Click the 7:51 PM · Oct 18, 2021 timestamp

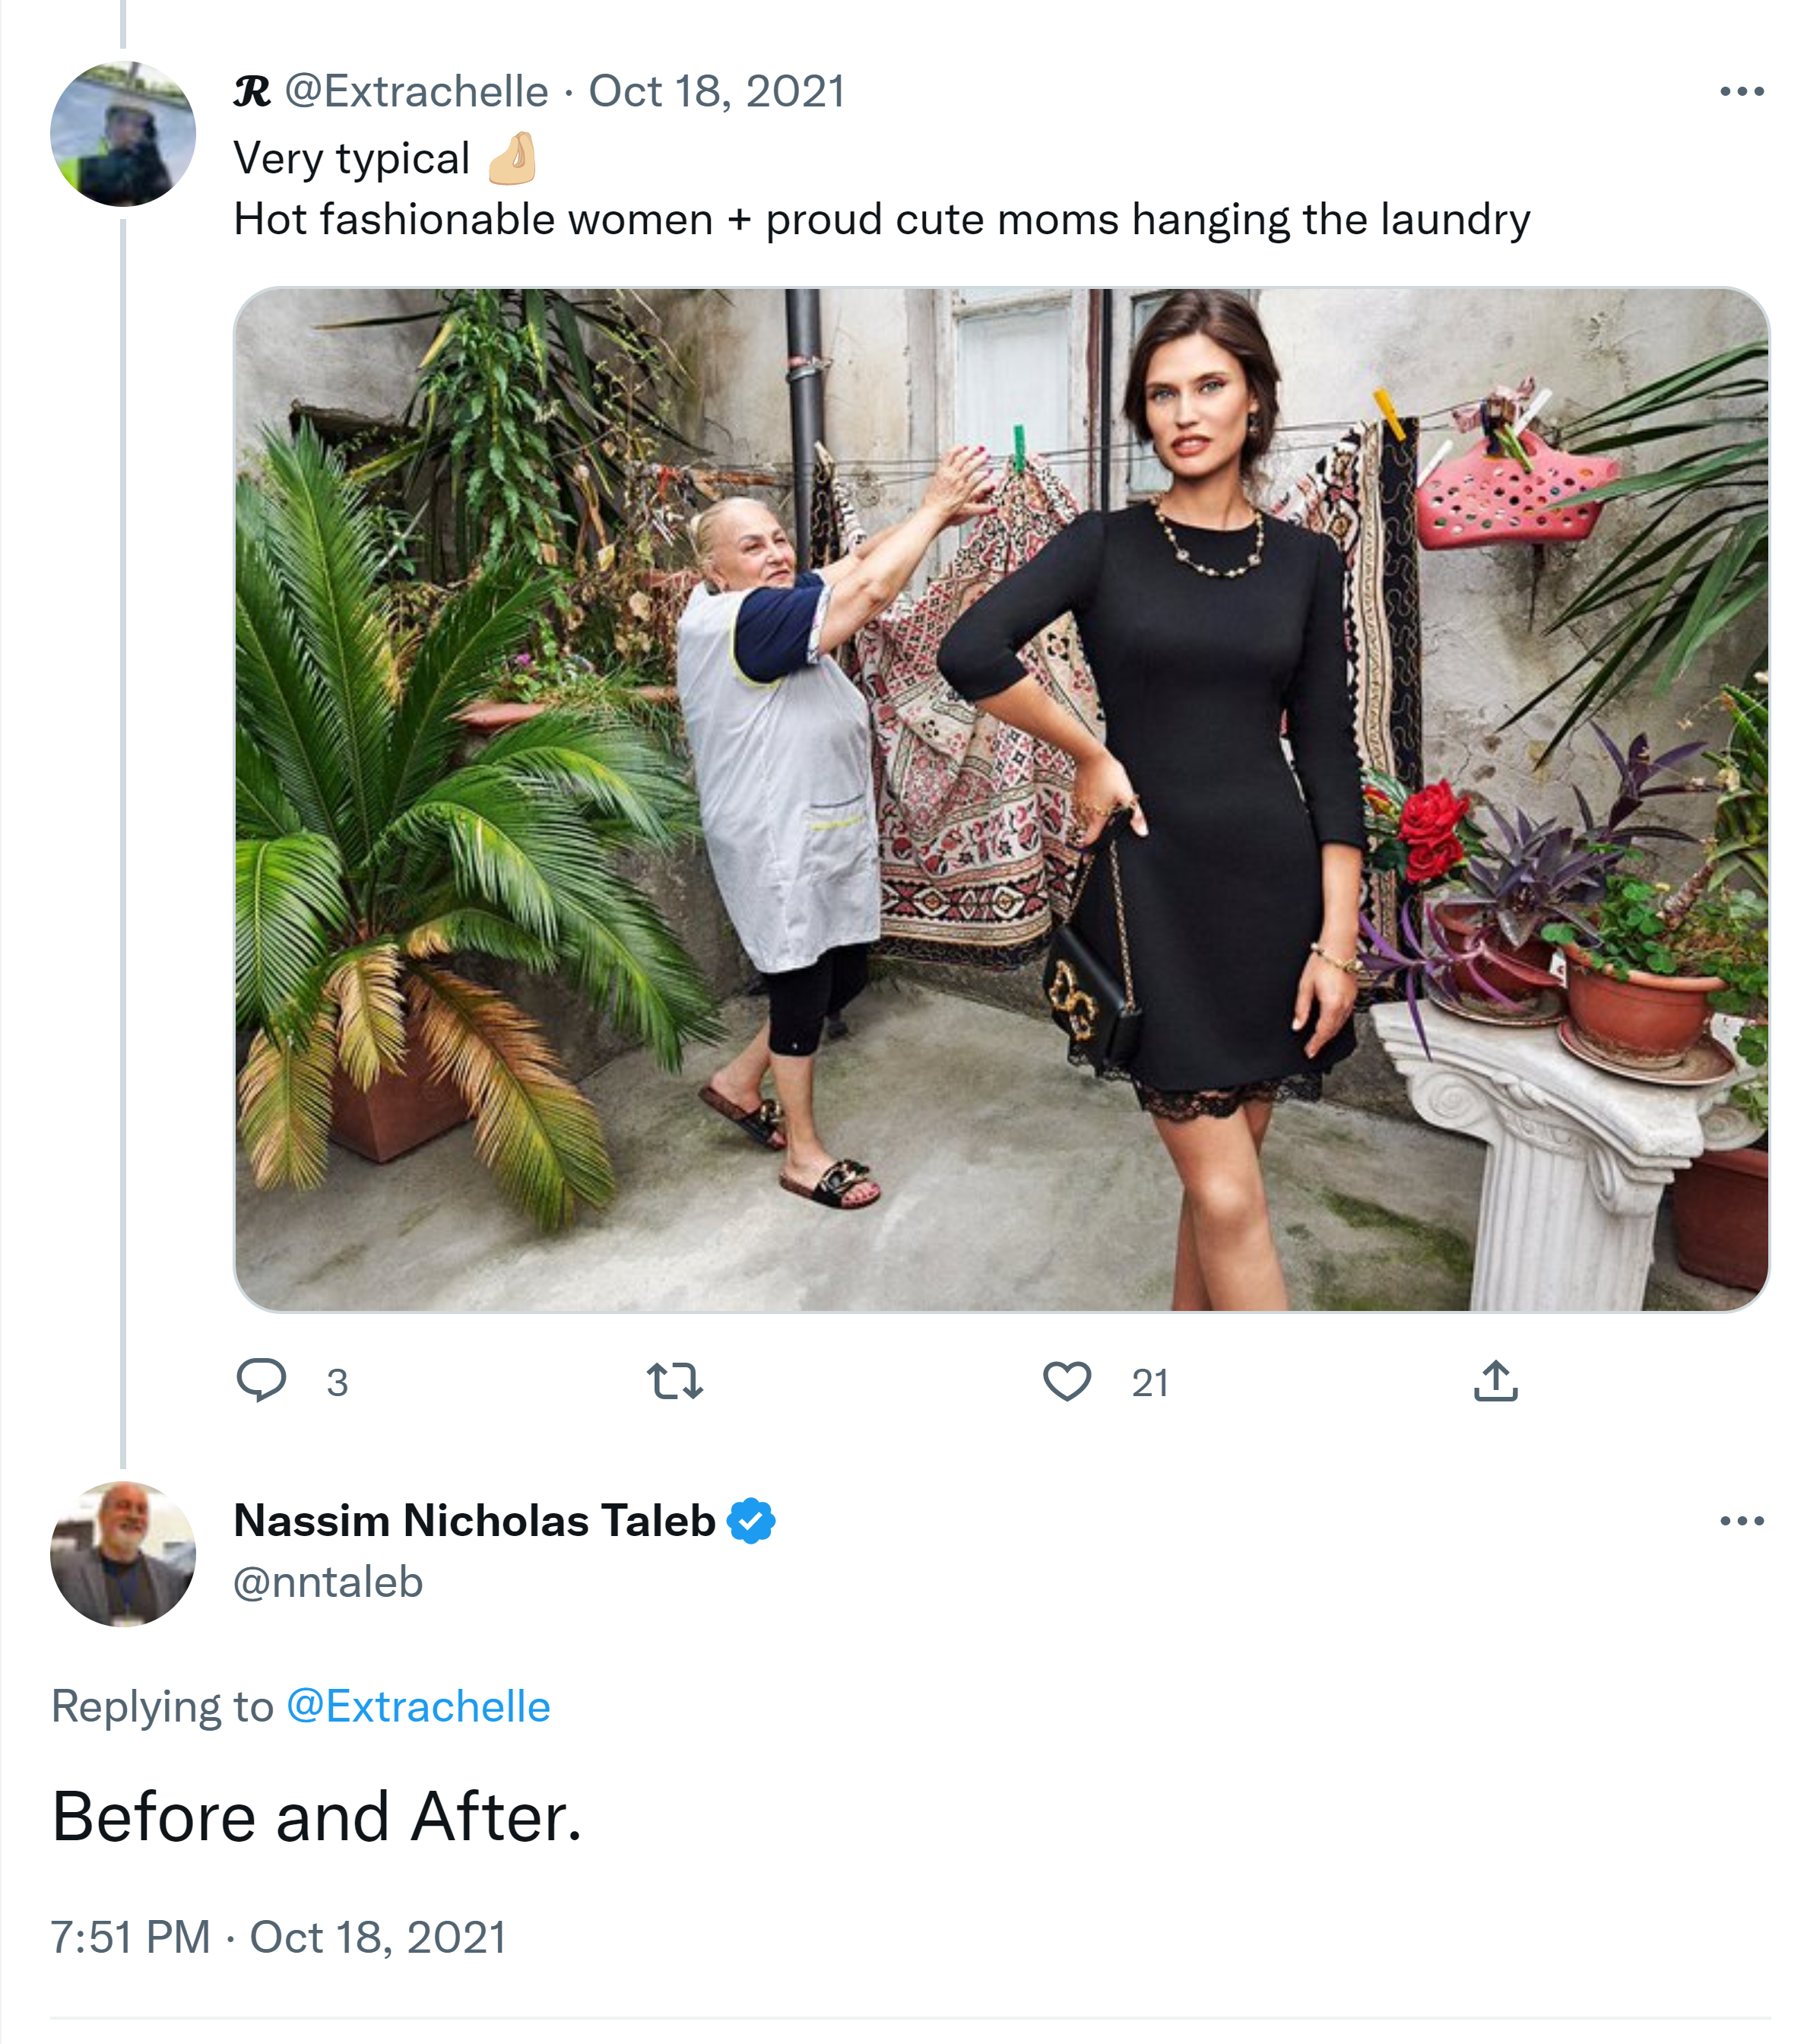click(278, 1937)
